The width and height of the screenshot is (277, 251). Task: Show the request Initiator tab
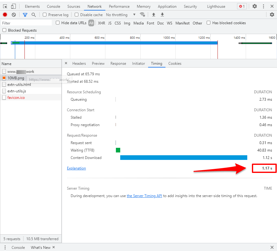[138, 64]
